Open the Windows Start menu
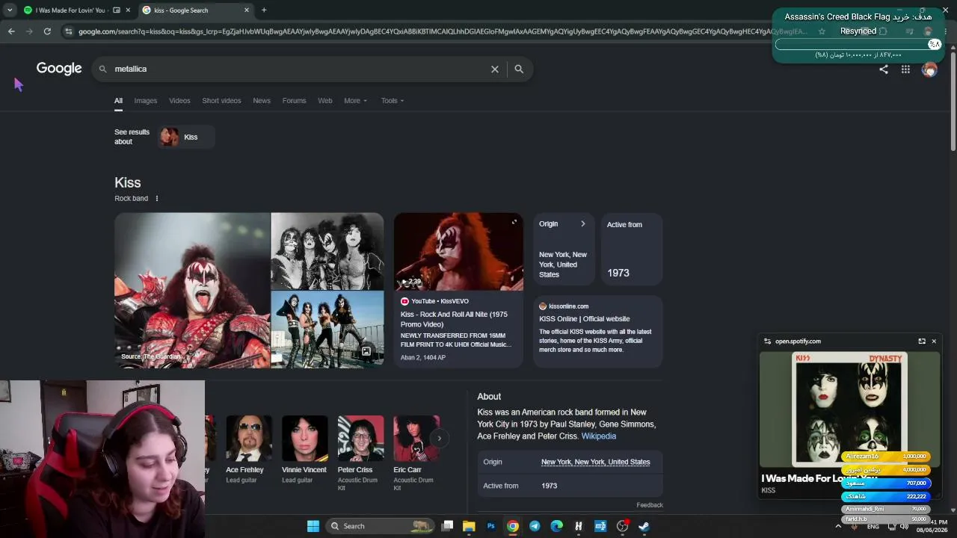Image resolution: width=957 pixels, height=538 pixels. (313, 526)
